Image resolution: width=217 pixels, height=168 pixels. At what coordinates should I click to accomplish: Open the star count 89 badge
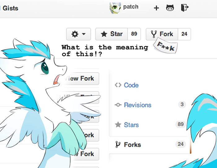click(134, 34)
